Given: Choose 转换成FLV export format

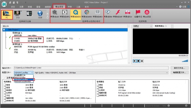Looking at the screenshot, I should [128, 14].
